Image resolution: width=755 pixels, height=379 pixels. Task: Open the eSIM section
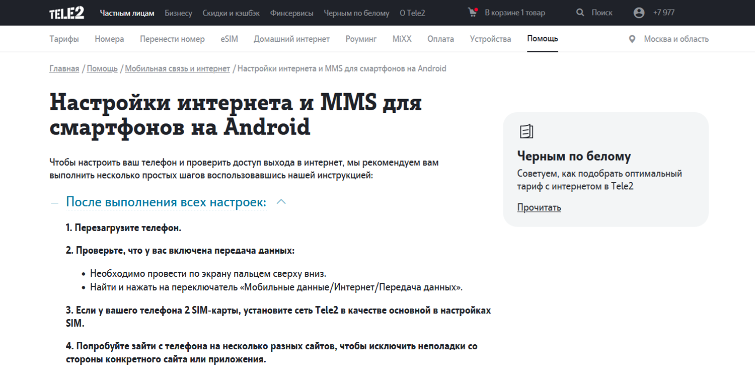(229, 39)
